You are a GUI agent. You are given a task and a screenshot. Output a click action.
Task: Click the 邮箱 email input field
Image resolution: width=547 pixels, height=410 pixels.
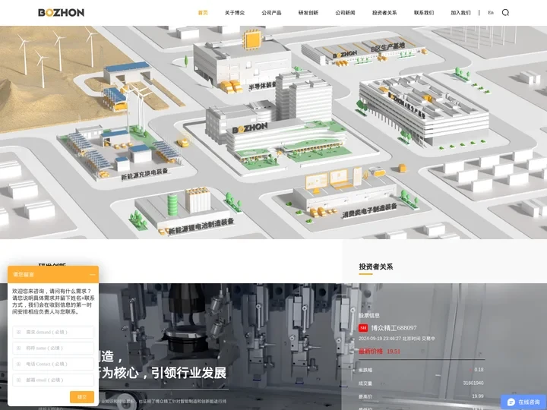[53, 380]
